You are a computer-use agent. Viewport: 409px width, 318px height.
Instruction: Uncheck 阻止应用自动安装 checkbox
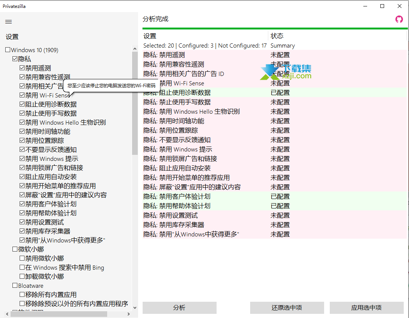point(22,177)
